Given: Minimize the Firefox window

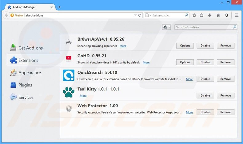Looking at the screenshot, I should tap(222, 2).
